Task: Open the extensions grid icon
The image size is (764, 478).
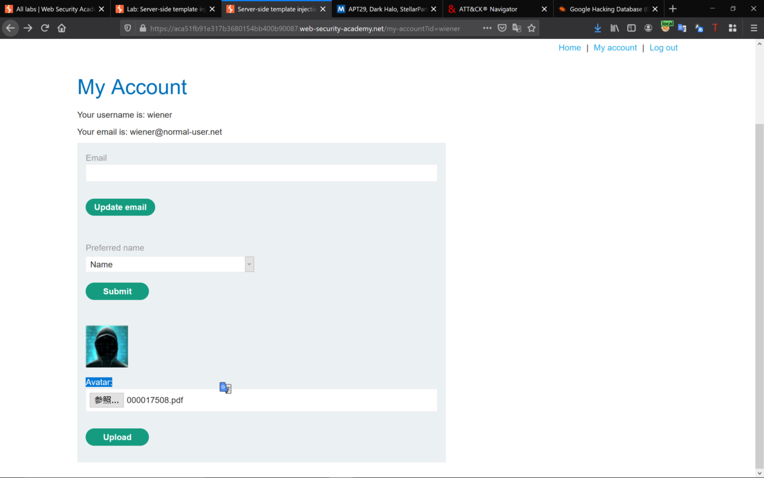Action: [x=732, y=28]
